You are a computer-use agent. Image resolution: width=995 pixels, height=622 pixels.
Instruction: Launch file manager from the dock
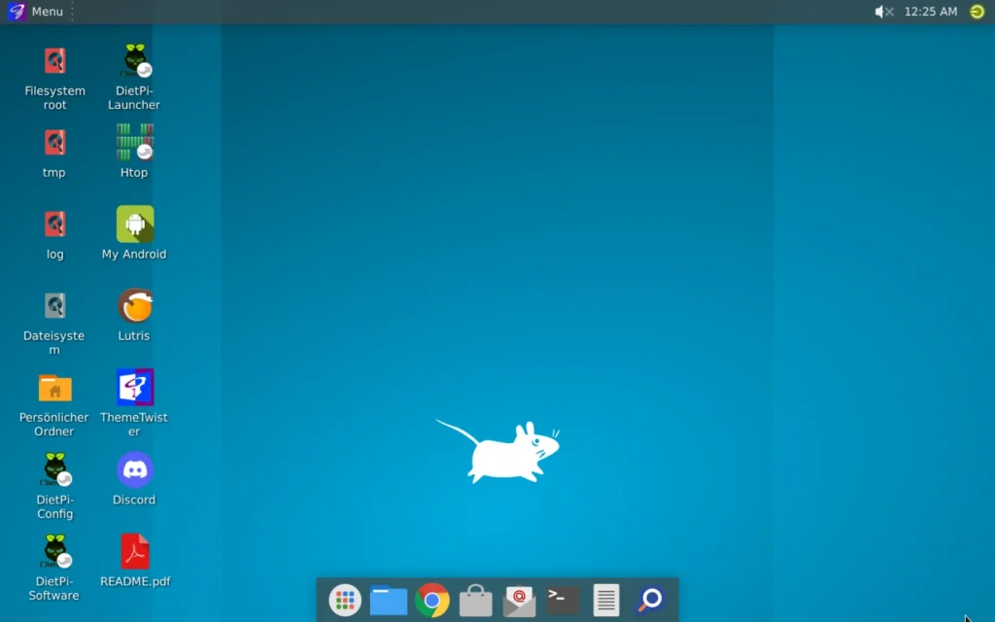pos(389,601)
